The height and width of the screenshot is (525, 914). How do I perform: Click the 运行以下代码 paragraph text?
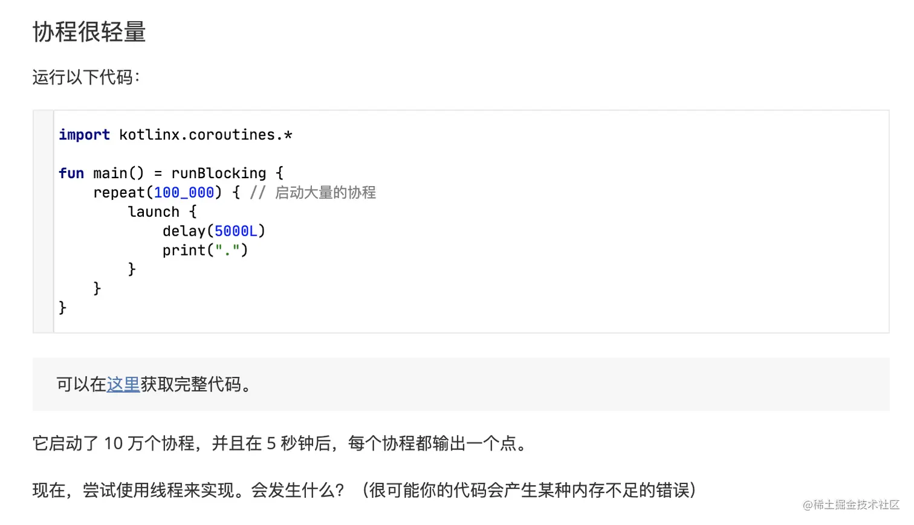coord(86,77)
